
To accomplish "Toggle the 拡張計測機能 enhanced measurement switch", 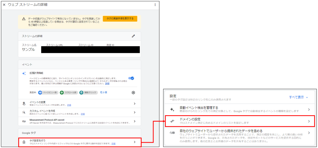I will [x=131, y=78].
